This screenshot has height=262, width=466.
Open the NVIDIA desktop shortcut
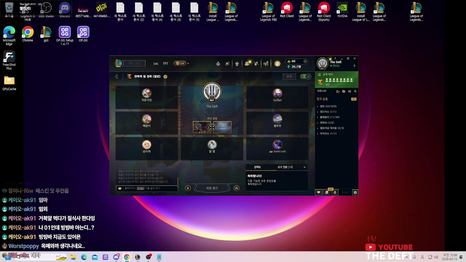pyautogui.click(x=342, y=10)
